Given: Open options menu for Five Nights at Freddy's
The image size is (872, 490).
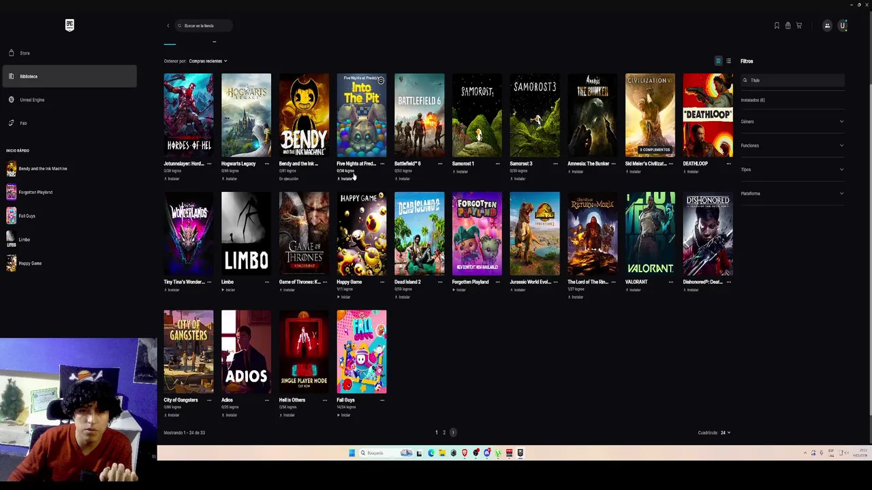Looking at the screenshot, I should [382, 164].
